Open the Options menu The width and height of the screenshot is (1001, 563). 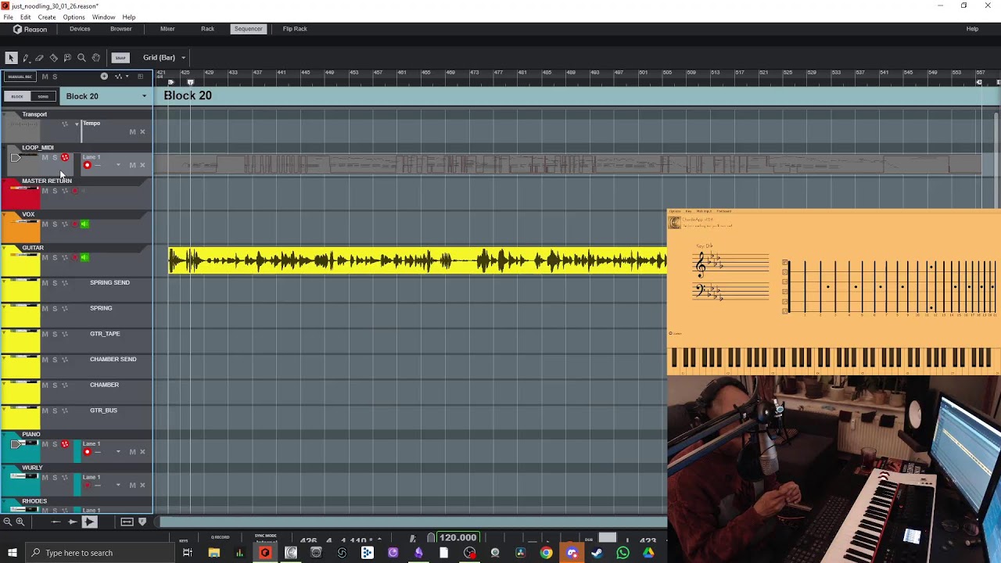74,17
